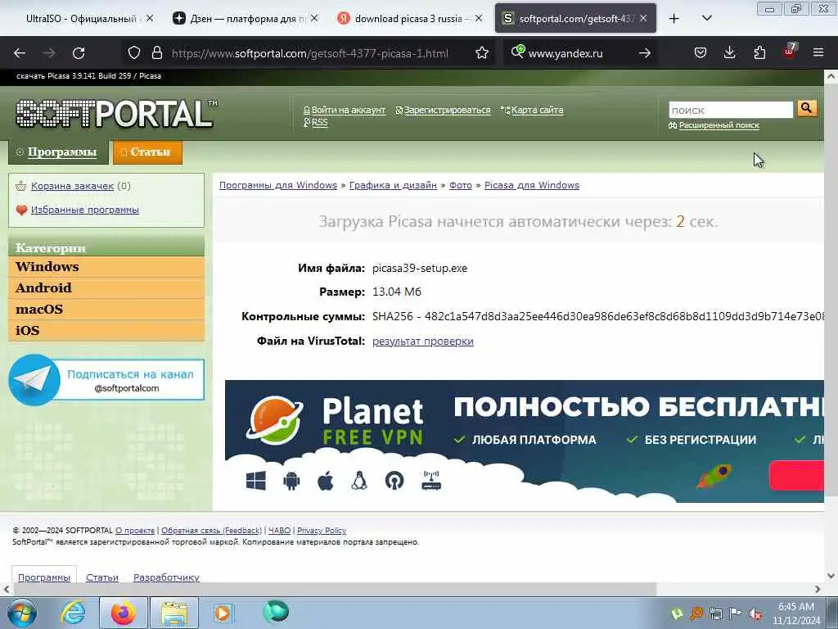Click the vertical scrollbar down arrow
The width and height of the screenshot is (838, 629).
[x=831, y=576]
